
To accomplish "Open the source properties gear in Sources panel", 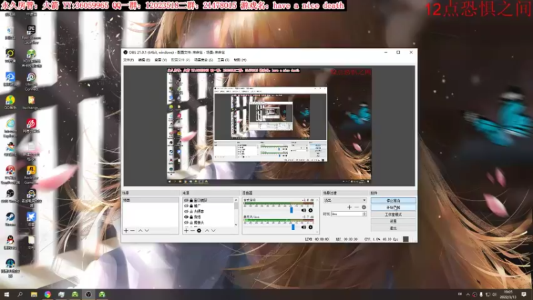I will [x=199, y=231].
